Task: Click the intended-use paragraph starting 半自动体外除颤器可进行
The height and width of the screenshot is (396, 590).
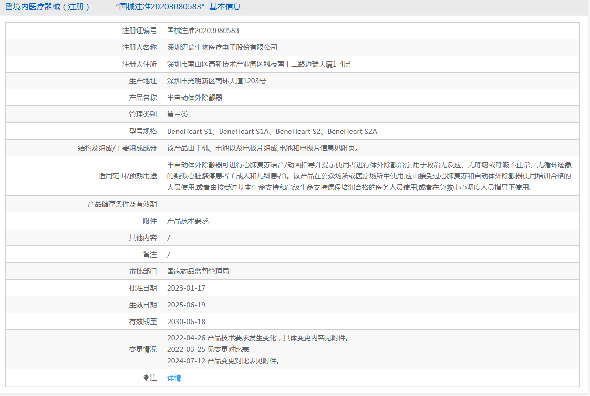Action: click(x=369, y=176)
